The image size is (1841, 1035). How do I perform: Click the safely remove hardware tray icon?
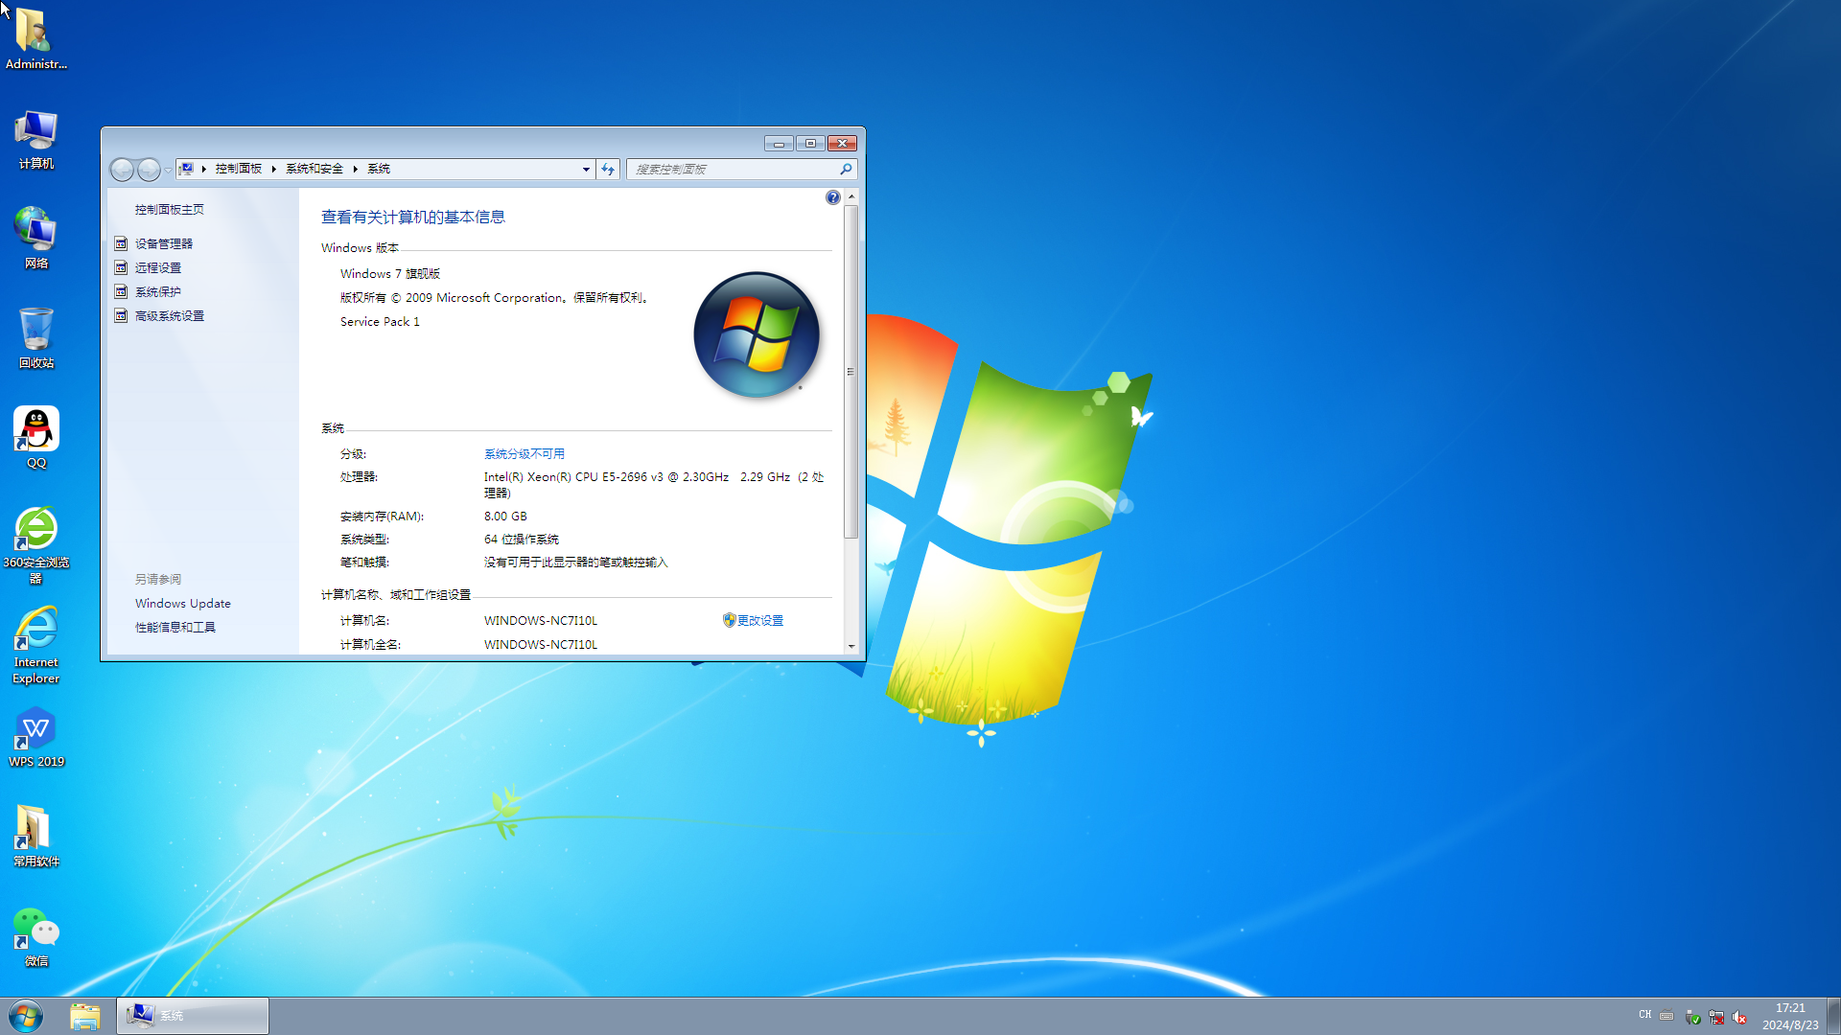tap(1692, 1017)
